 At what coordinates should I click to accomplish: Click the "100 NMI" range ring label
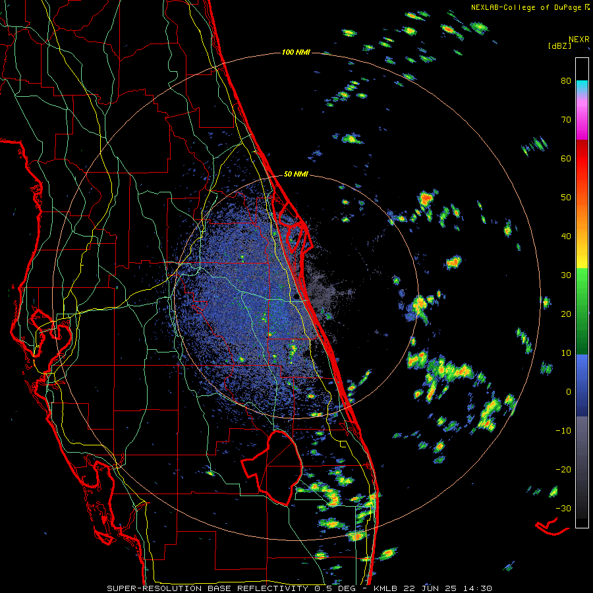tap(296, 52)
